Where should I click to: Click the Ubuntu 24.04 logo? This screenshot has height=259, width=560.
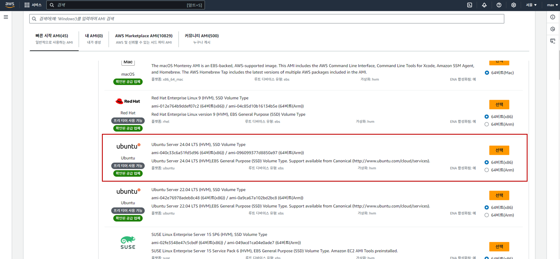tap(128, 146)
